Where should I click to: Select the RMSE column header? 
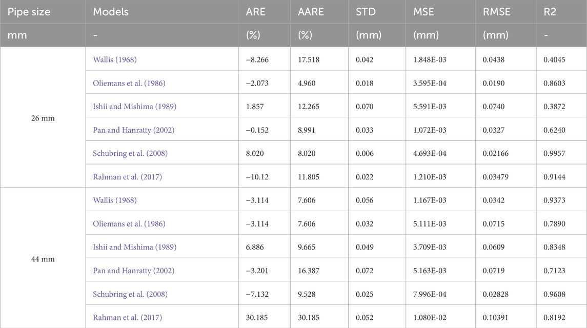[496, 12]
